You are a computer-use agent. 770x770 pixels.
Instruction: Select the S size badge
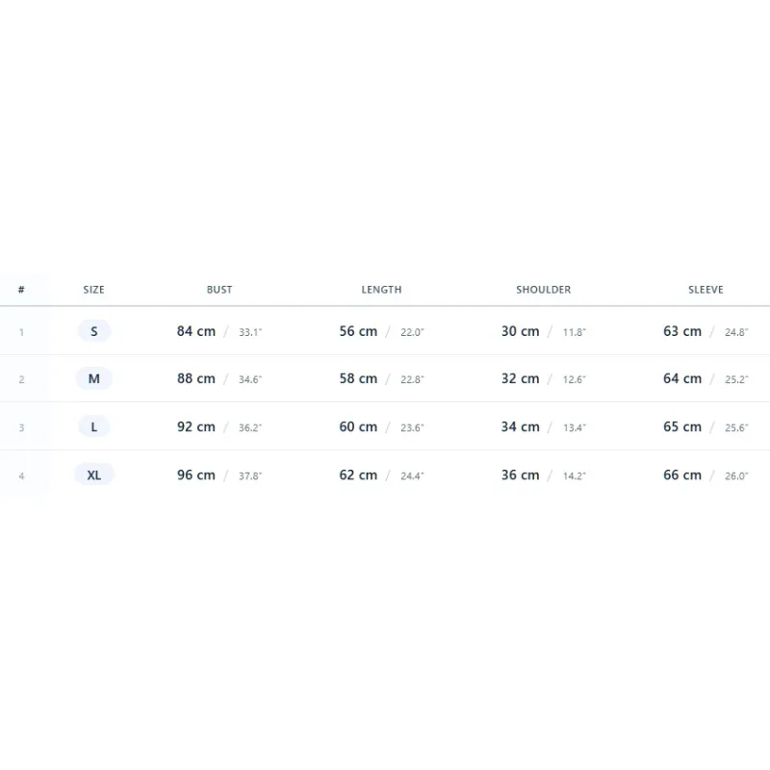93,331
